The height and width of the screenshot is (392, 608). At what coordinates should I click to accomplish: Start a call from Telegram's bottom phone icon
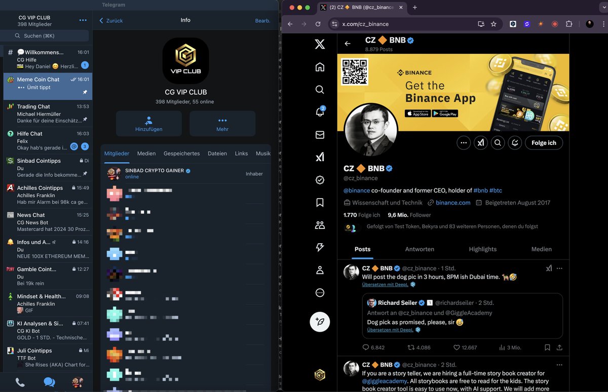[20, 382]
